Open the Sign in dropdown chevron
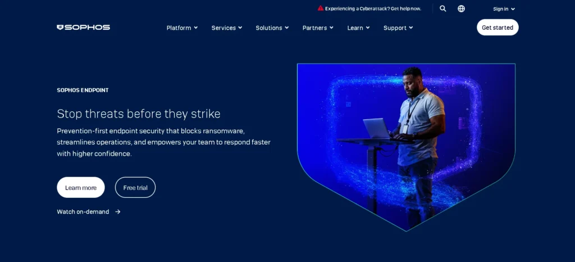Image resolution: width=575 pixels, height=262 pixels. (x=513, y=9)
